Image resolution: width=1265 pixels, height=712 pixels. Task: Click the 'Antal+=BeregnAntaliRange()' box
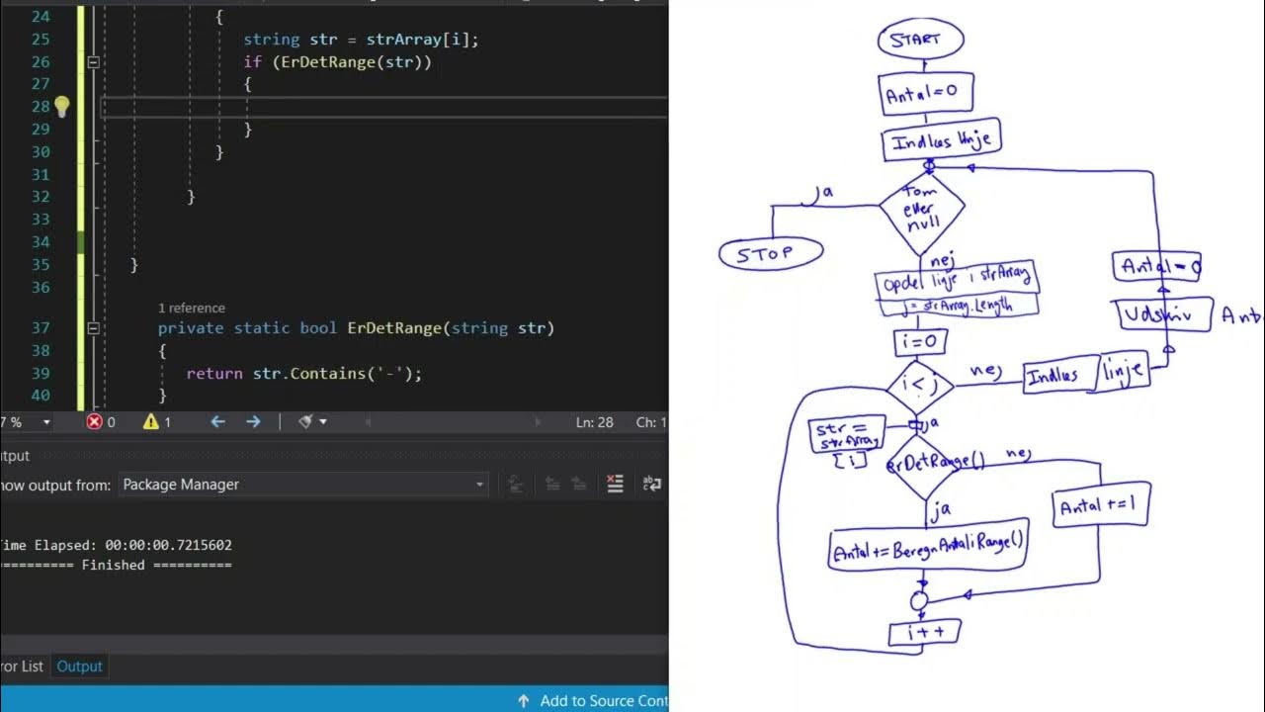click(x=927, y=546)
